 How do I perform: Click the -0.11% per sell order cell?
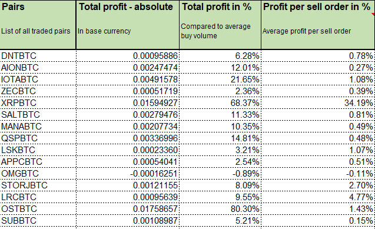(x=318, y=173)
